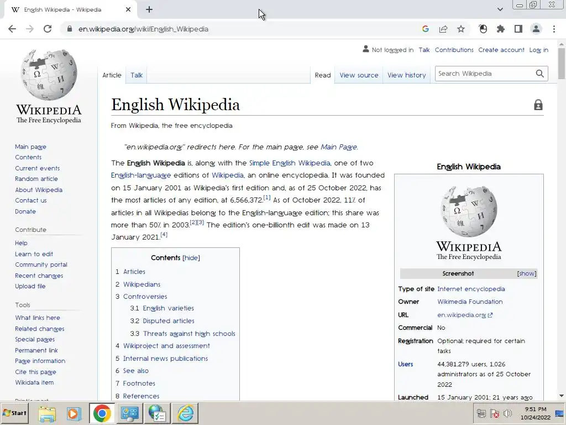This screenshot has width=566, height=425.
Task: Click the English Wikipedia browser tab
Action: (70, 10)
